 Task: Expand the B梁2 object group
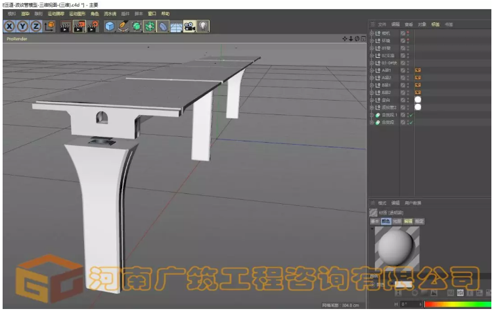pyautogui.click(x=371, y=93)
